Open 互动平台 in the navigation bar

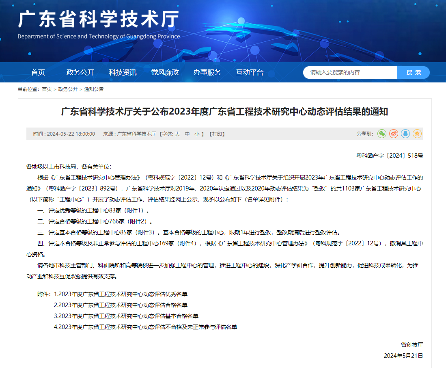(x=250, y=72)
